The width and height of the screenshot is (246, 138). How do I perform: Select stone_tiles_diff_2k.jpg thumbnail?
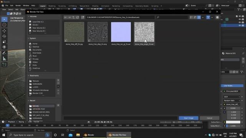pyautogui.click(x=74, y=32)
